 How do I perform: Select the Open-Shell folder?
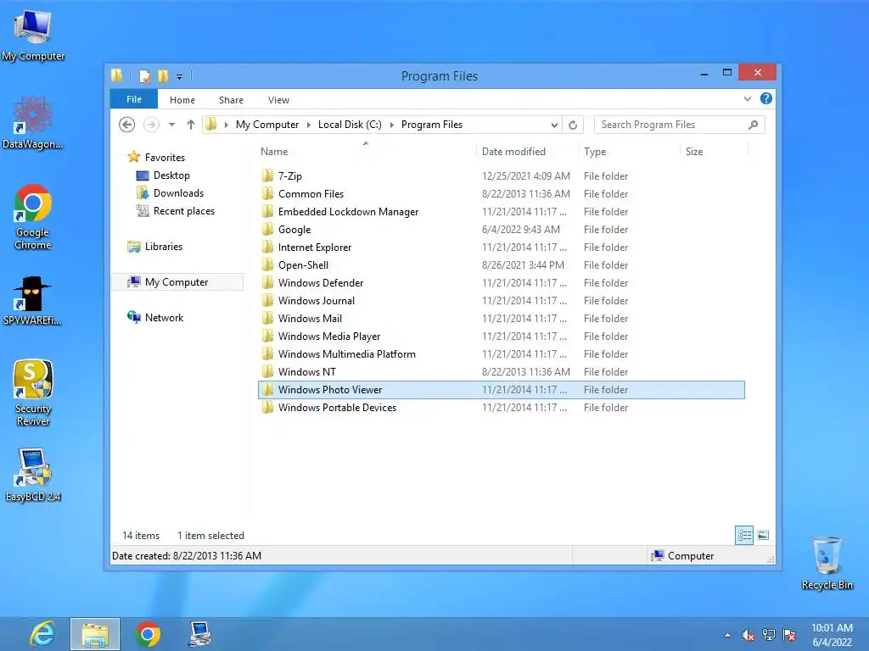(501, 265)
